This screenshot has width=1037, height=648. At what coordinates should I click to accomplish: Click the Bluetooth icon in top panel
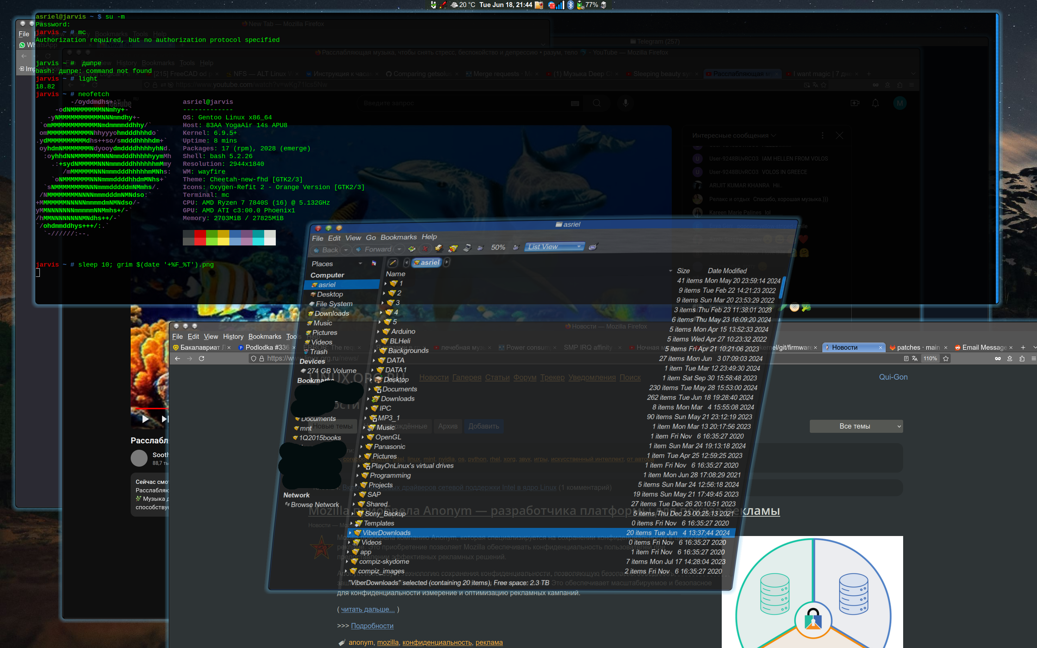[570, 5]
